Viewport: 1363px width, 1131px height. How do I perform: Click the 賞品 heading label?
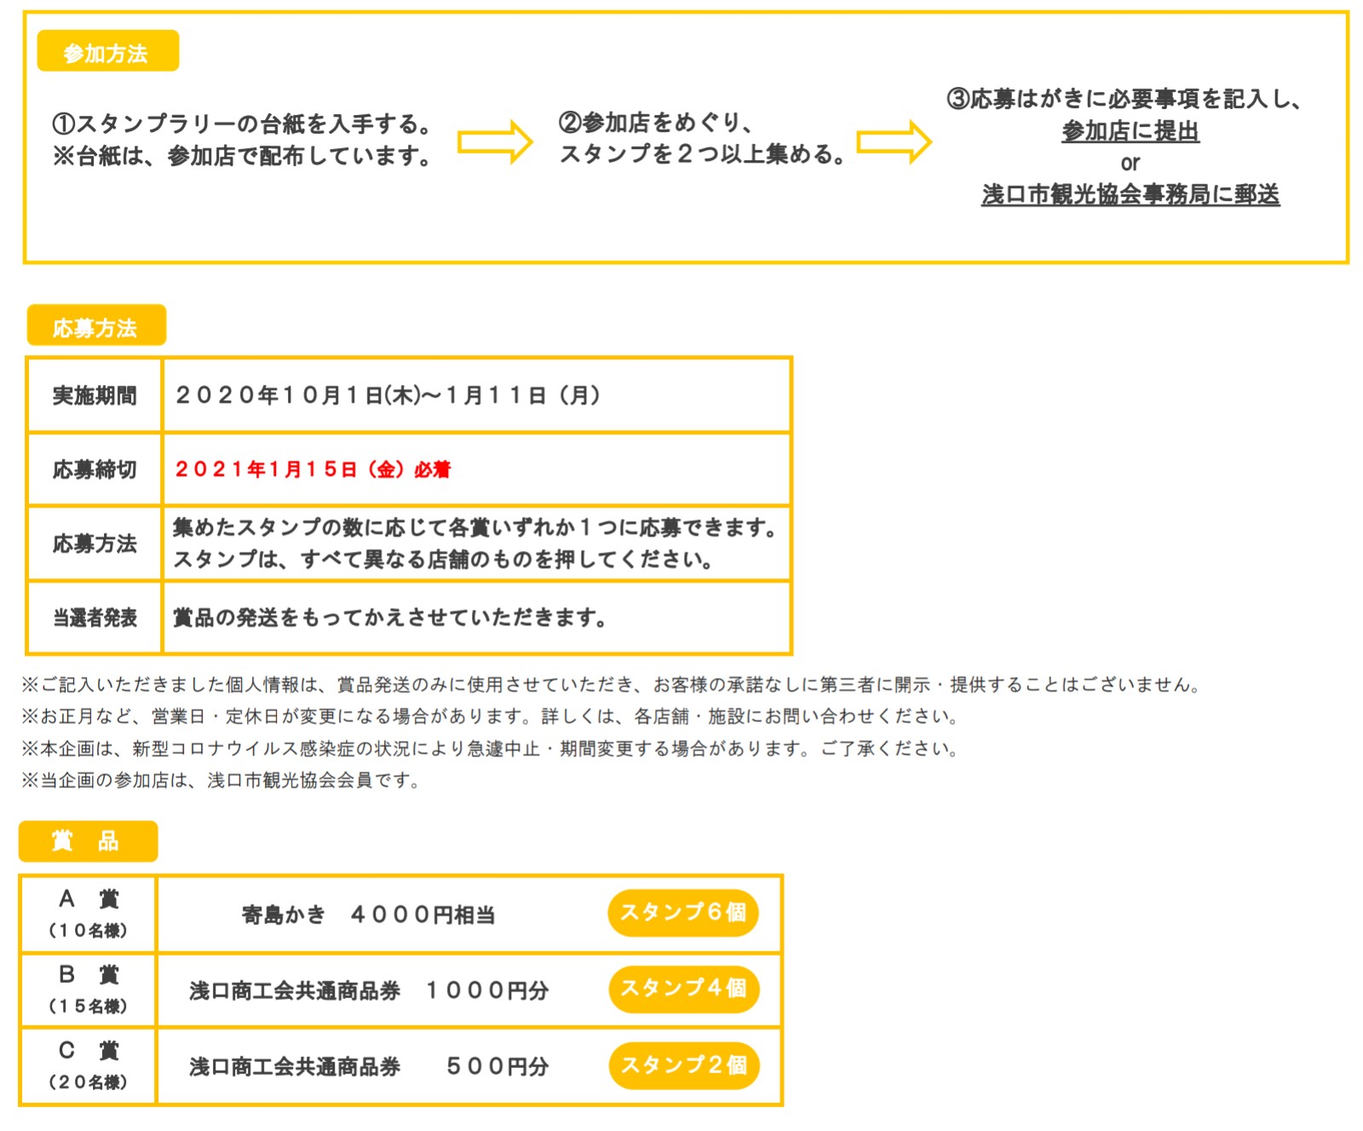[x=88, y=841]
